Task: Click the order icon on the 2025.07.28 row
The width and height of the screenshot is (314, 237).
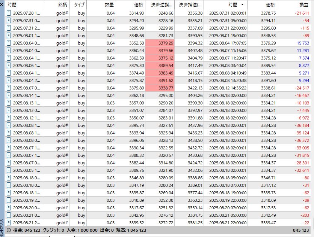Action: tap(9, 13)
